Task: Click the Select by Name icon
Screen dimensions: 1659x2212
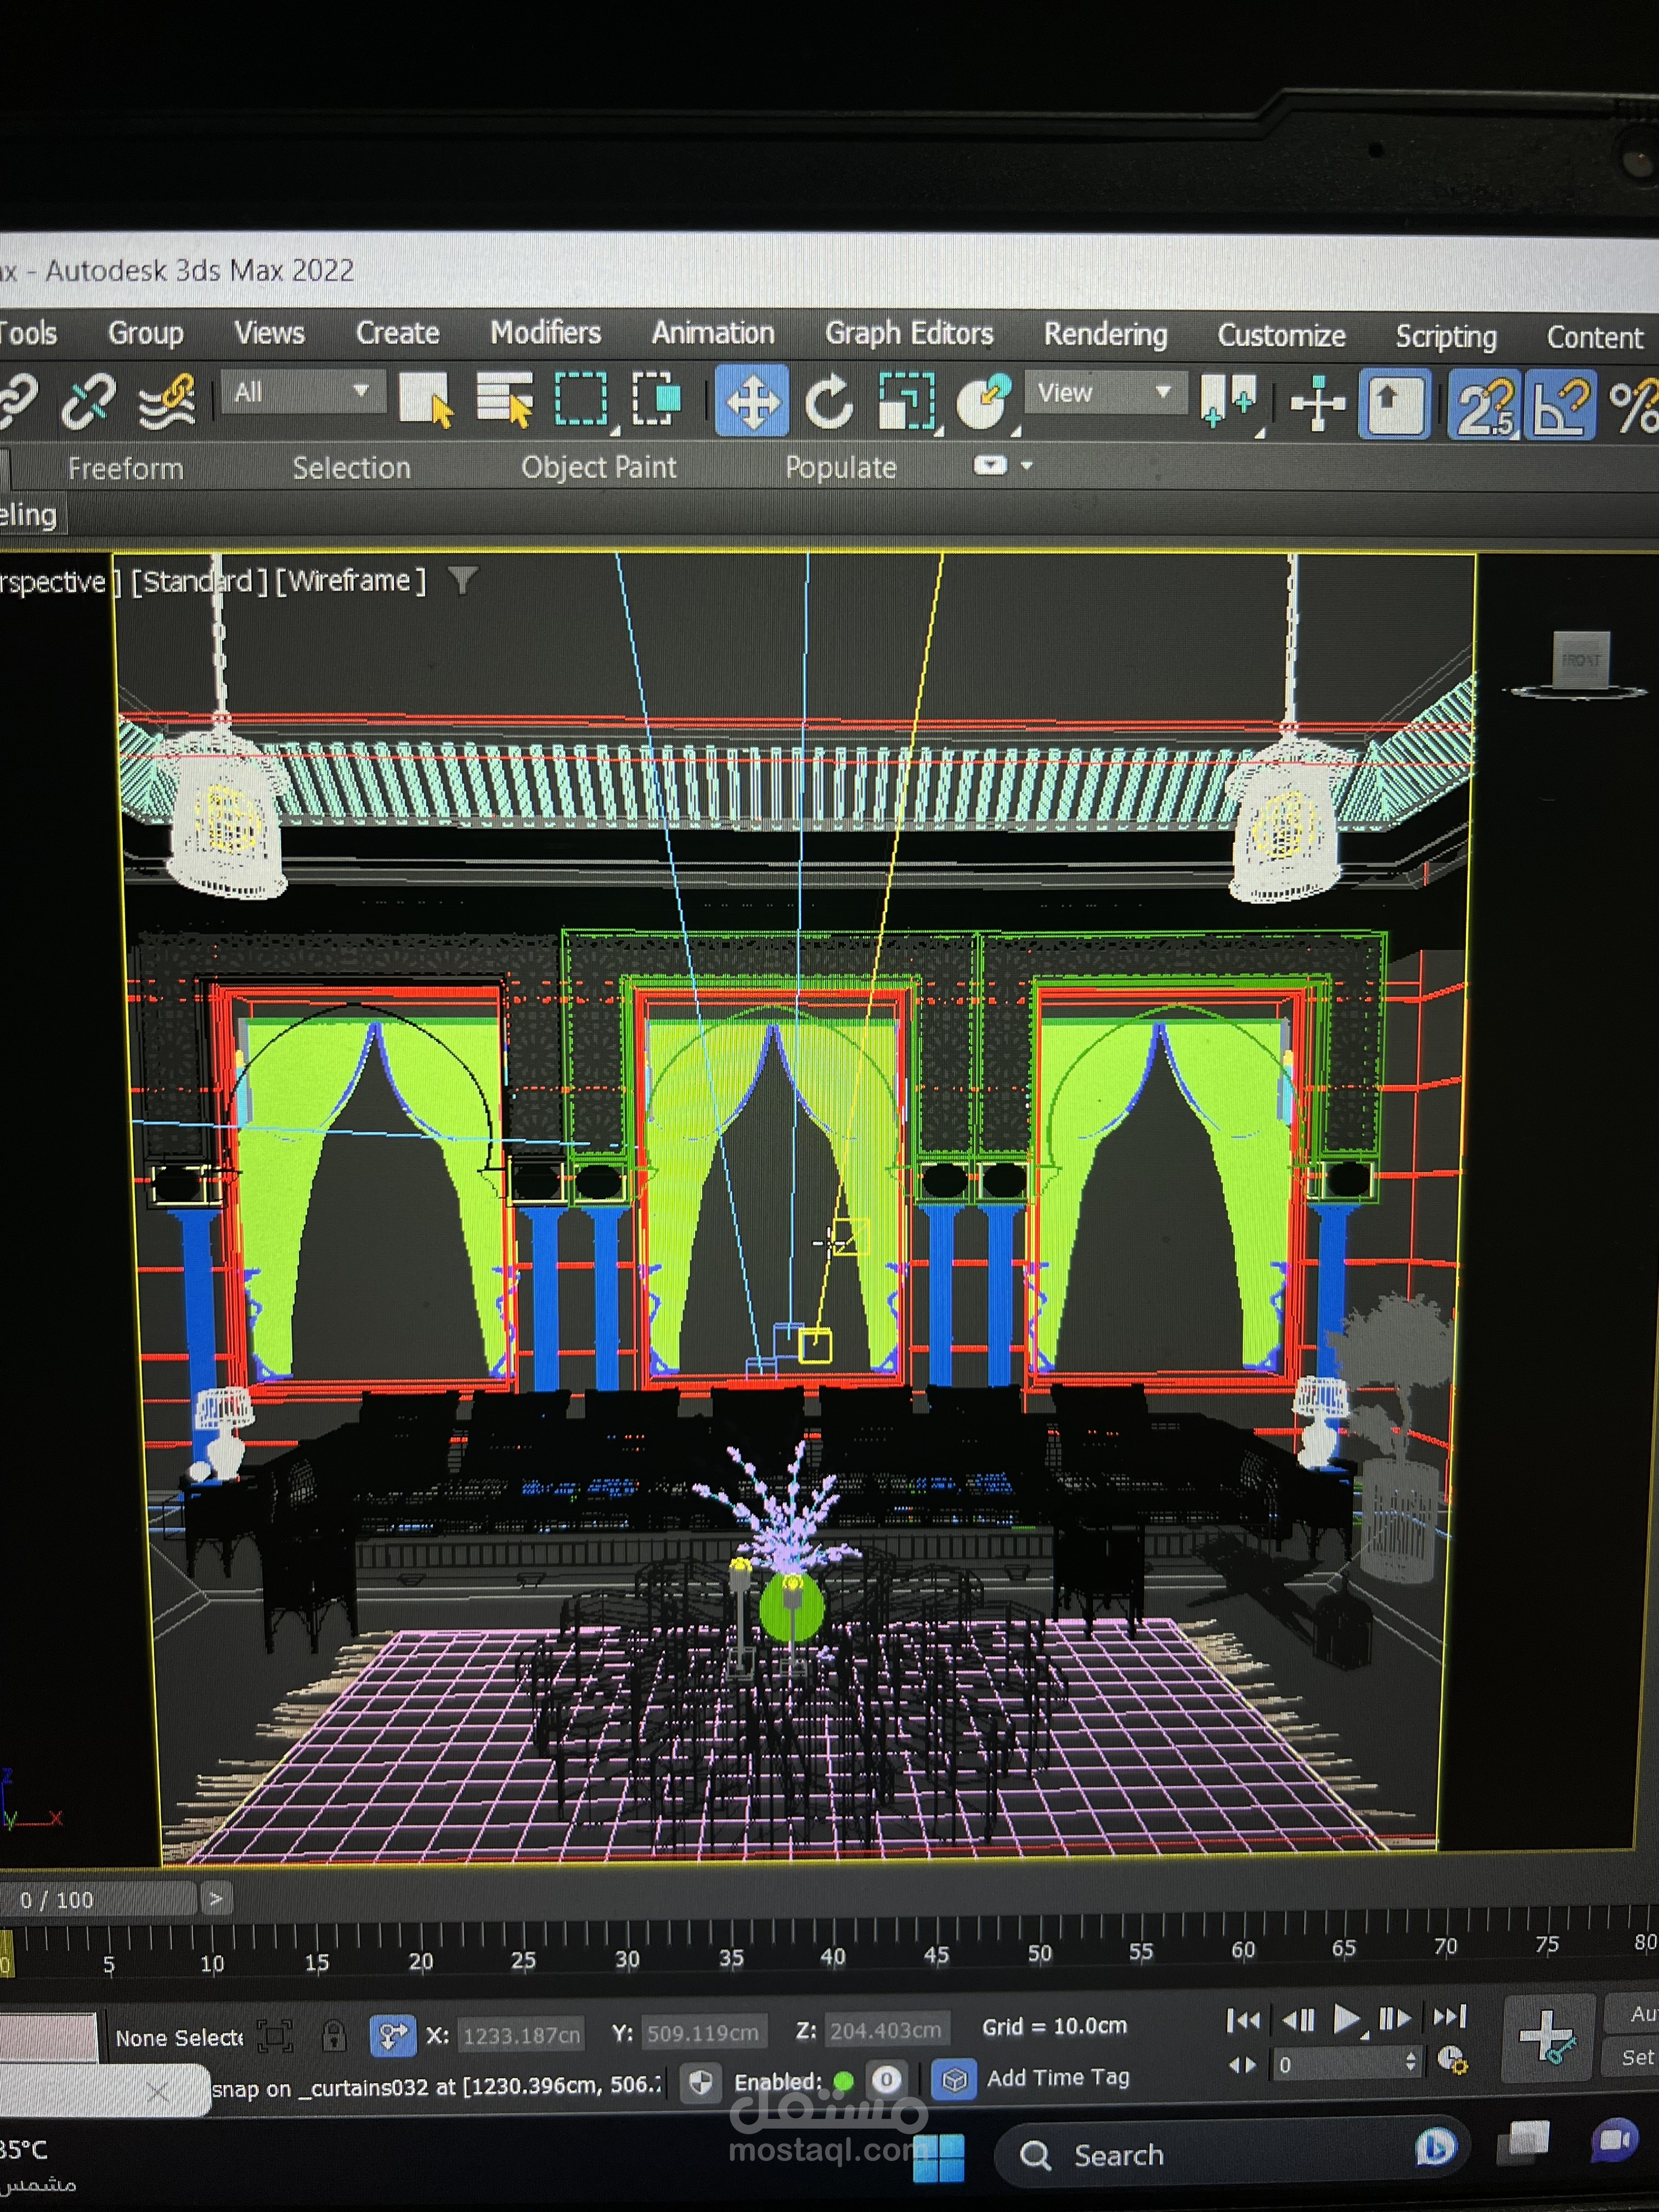Action: [x=504, y=400]
